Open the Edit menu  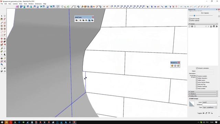click(5, 4)
